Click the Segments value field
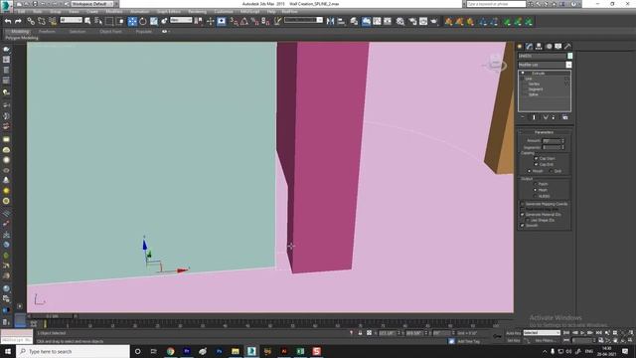 551,147
